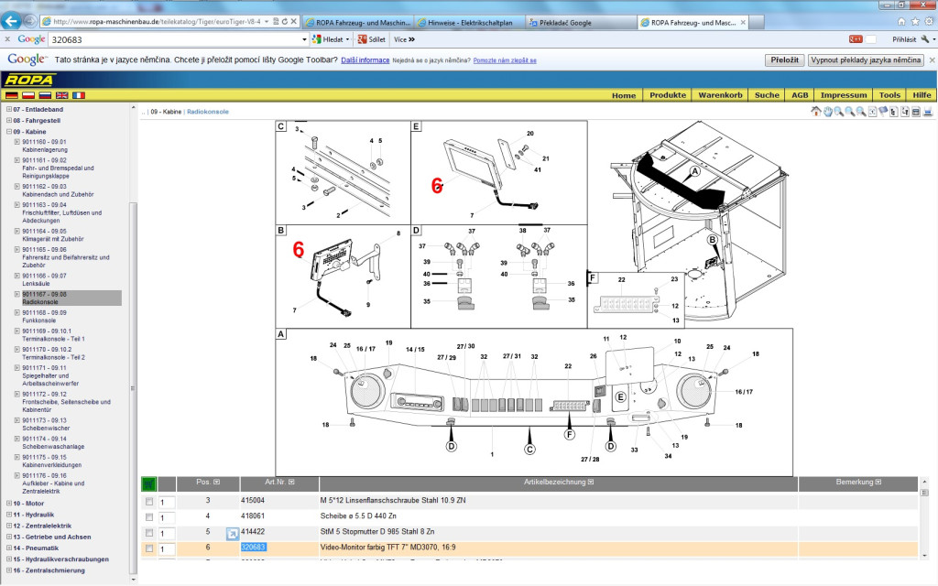Expand the 11 - Hydraulik tree node
Screen dimensions: 938x586
9,515
